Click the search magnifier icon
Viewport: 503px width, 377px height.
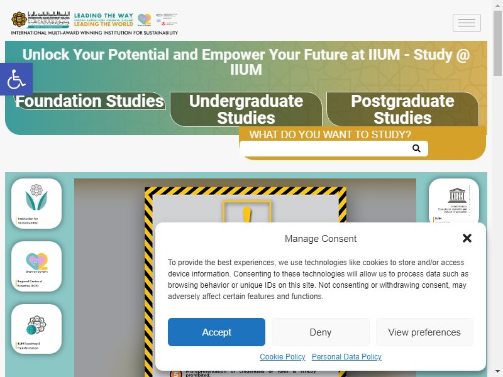(x=416, y=148)
